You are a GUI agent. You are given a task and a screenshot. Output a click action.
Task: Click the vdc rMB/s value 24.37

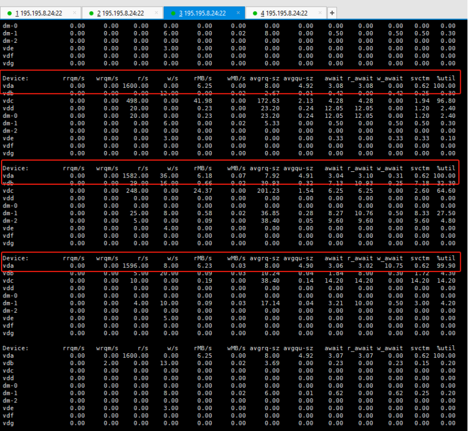tap(203, 190)
